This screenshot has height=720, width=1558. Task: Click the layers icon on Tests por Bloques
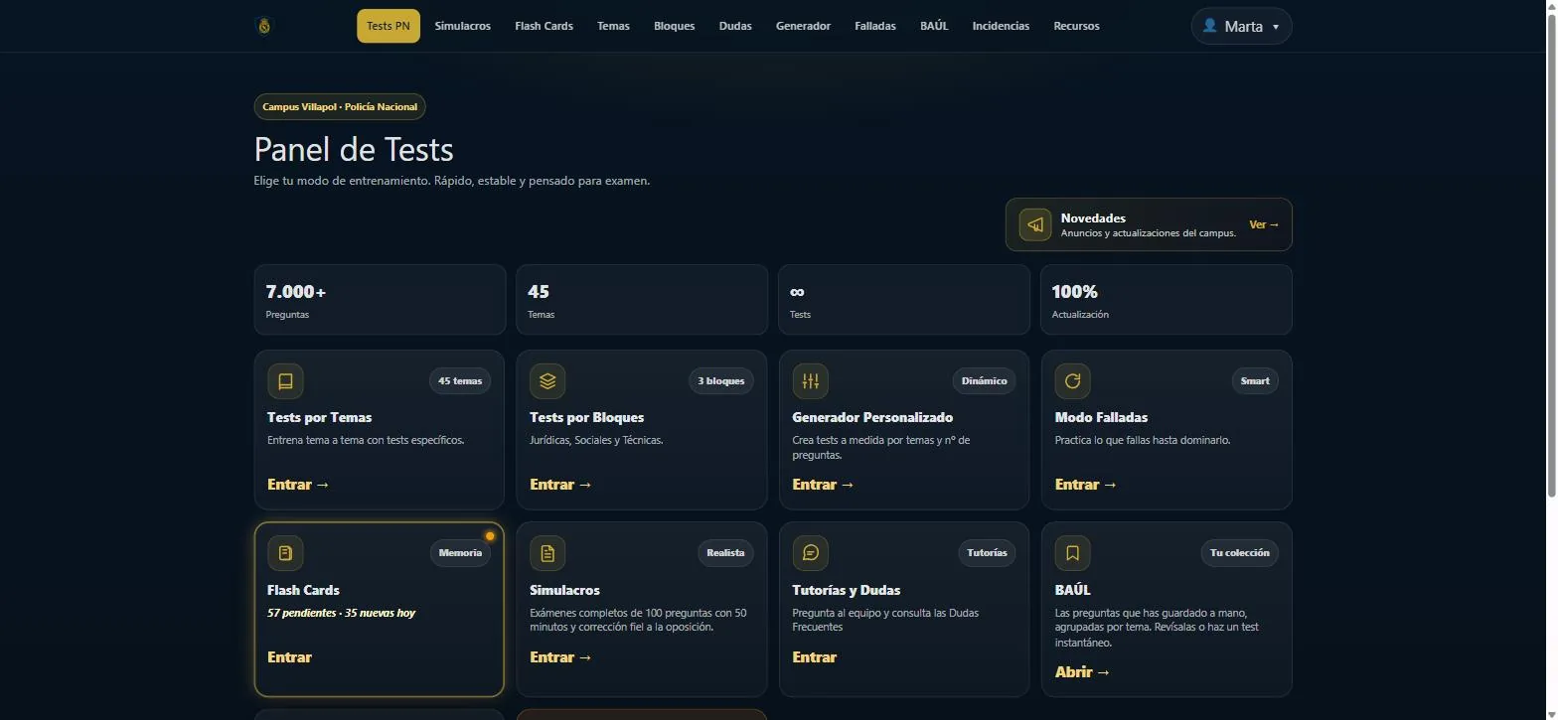tap(547, 381)
